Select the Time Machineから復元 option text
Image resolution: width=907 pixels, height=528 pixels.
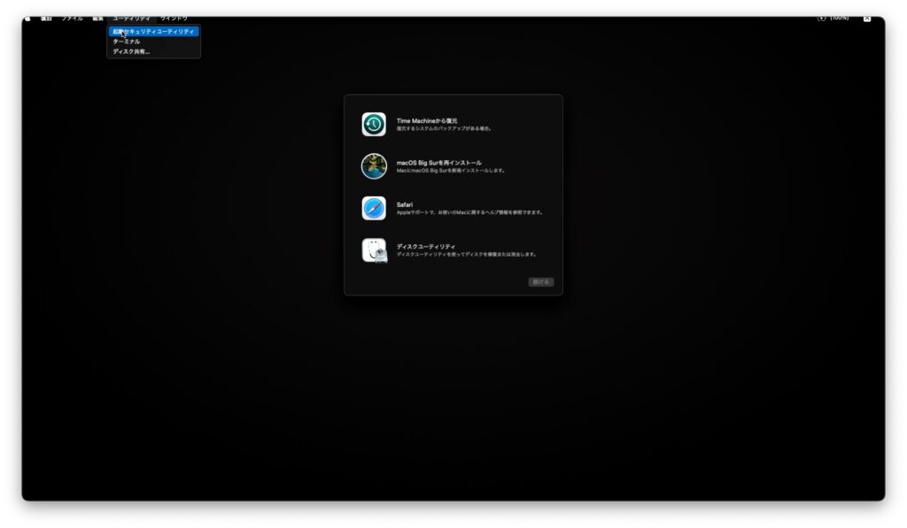tap(427, 120)
